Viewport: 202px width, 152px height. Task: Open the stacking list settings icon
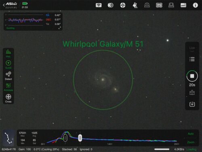click(192, 59)
